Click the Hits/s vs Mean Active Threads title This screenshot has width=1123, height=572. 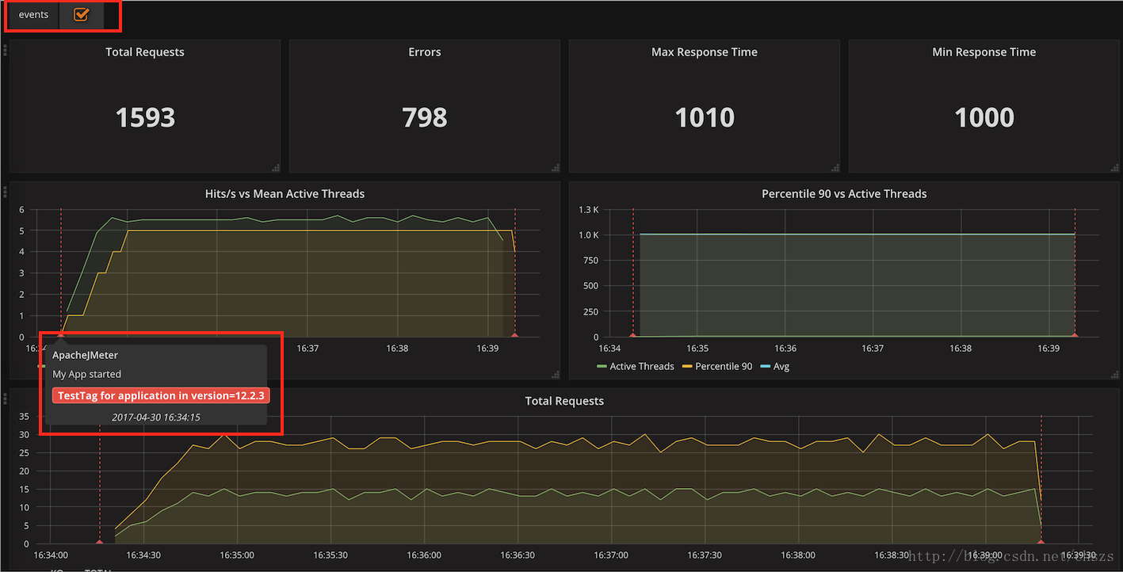click(285, 193)
